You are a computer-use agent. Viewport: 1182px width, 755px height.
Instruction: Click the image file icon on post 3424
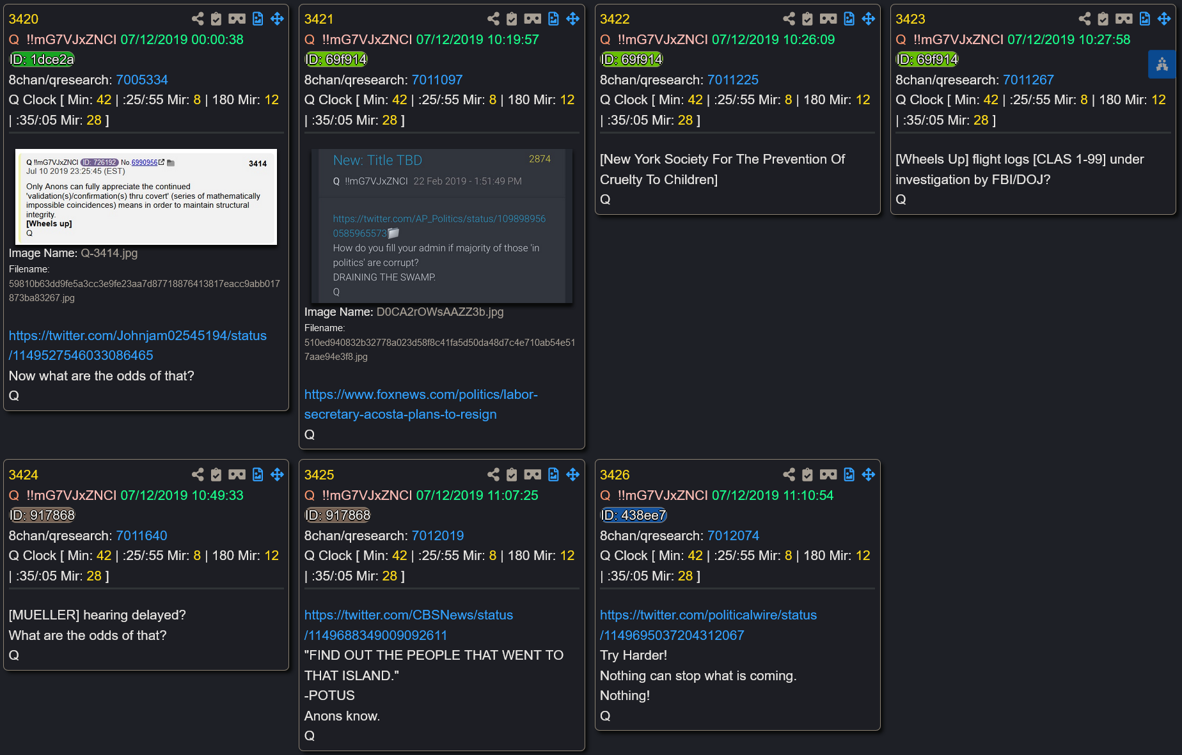pyautogui.click(x=258, y=474)
